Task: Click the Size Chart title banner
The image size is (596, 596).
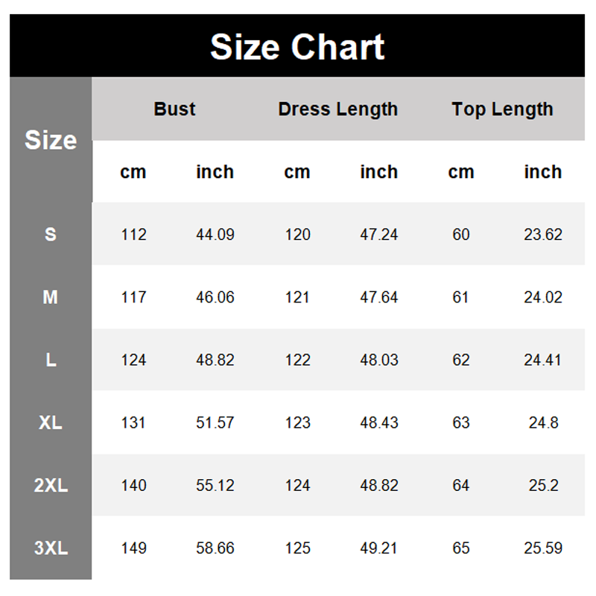Action: (x=297, y=46)
